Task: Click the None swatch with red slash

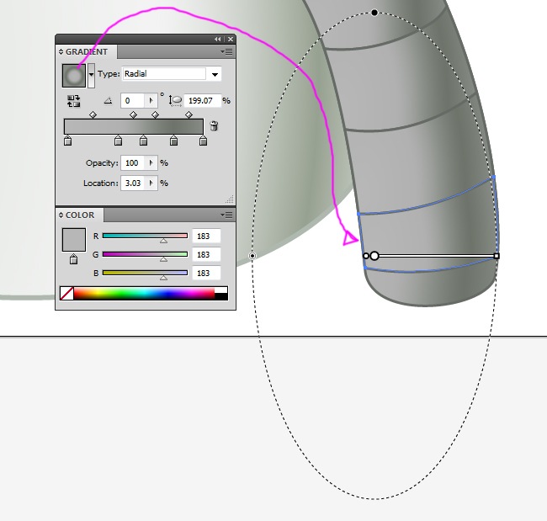Action: [67, 294]
